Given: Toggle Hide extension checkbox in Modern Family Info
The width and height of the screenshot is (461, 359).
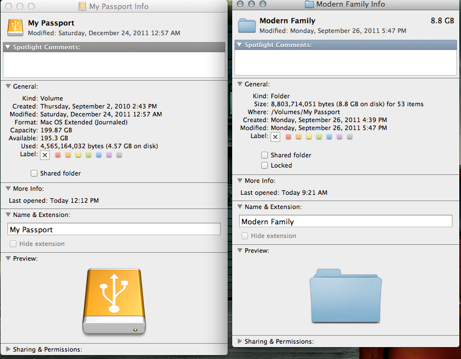Looking at the screenshot, I should (245, 236).
